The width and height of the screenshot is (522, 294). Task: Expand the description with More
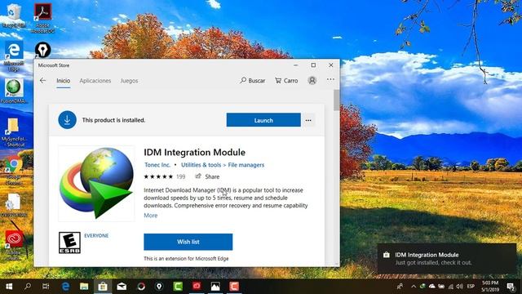coord(150,216)
